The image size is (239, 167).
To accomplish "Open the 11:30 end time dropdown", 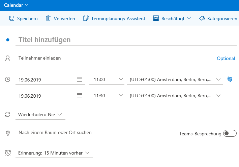I will [107, 96].
